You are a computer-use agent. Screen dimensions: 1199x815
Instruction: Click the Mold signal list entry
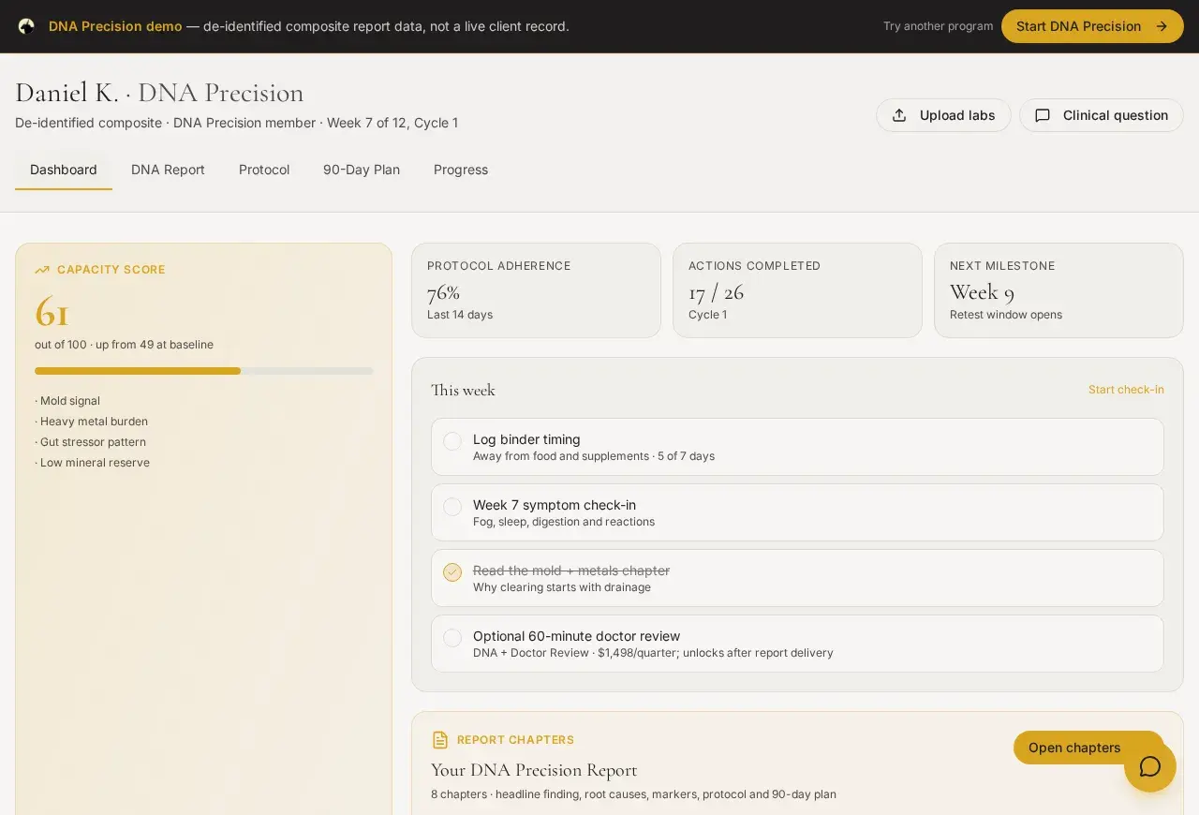tap(67, 401)
